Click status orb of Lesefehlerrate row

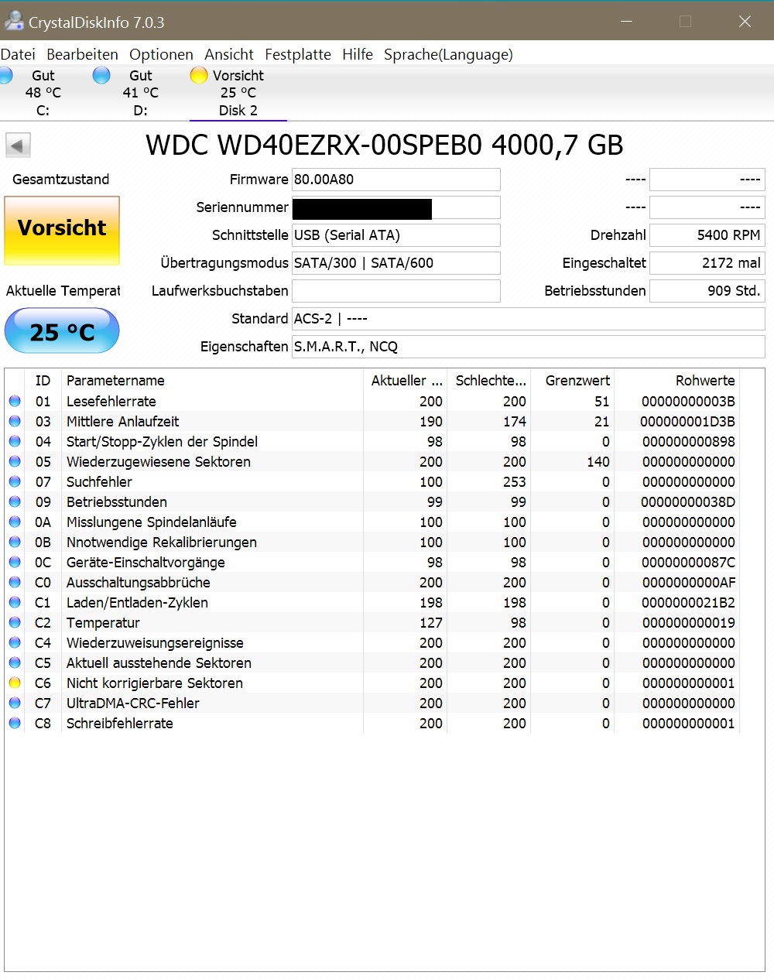tap(15, 401)
